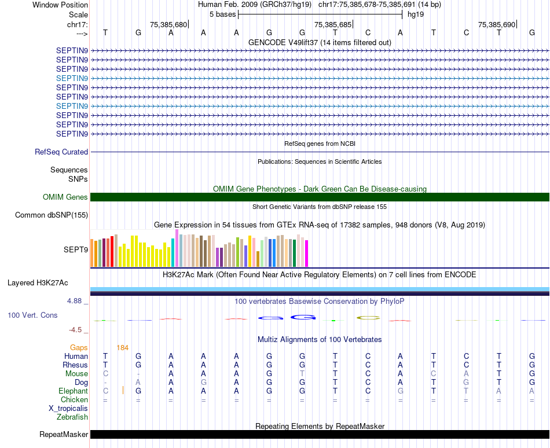Click the orange Gaps label
This screenshot has width=550, height=448.
pyautogui.click(x=79, y=347)
